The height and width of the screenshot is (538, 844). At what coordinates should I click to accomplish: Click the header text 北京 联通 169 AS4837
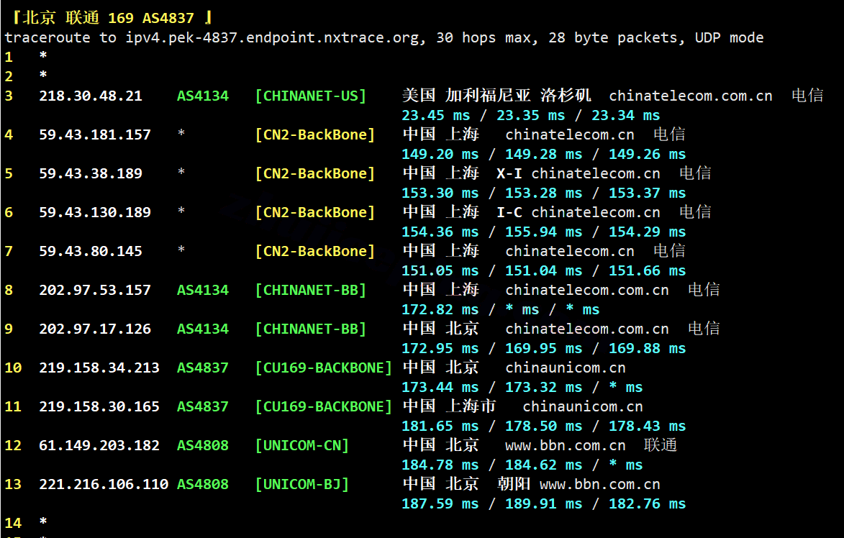tap(108, 18)
